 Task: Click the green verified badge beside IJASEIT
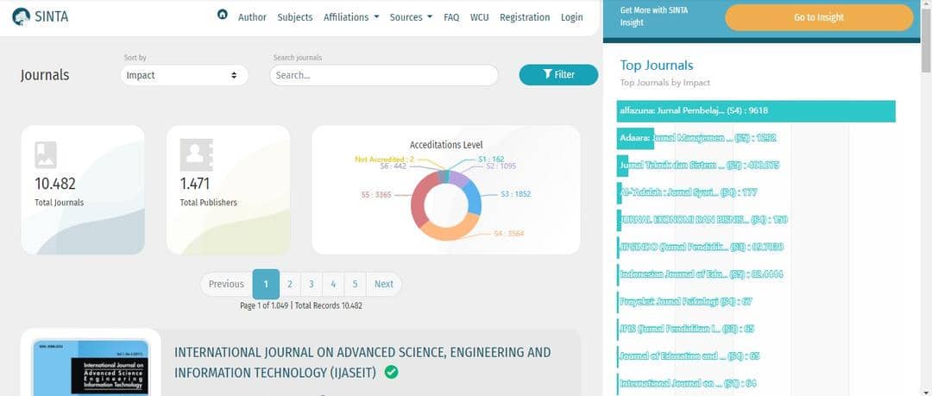391,373
